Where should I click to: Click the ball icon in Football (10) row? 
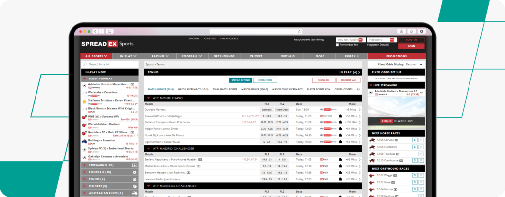(134, 172)
